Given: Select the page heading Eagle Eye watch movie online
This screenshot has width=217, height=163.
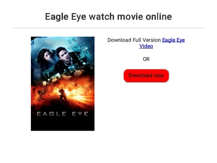Looking at the screenshot, I should coord(108,17).
